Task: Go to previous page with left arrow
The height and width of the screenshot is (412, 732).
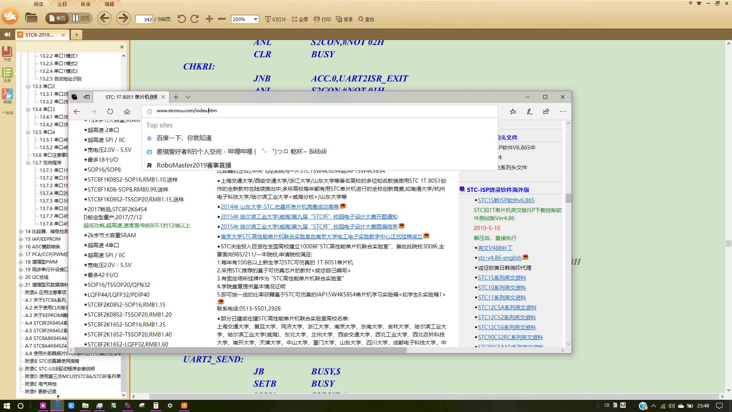Action: tap(104, 18)
